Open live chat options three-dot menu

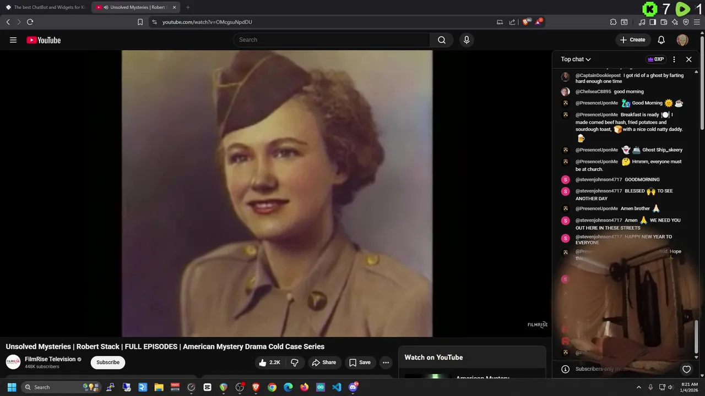tap(674, 59)
